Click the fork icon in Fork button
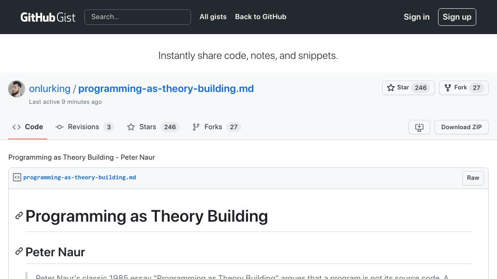 (447, 88)
